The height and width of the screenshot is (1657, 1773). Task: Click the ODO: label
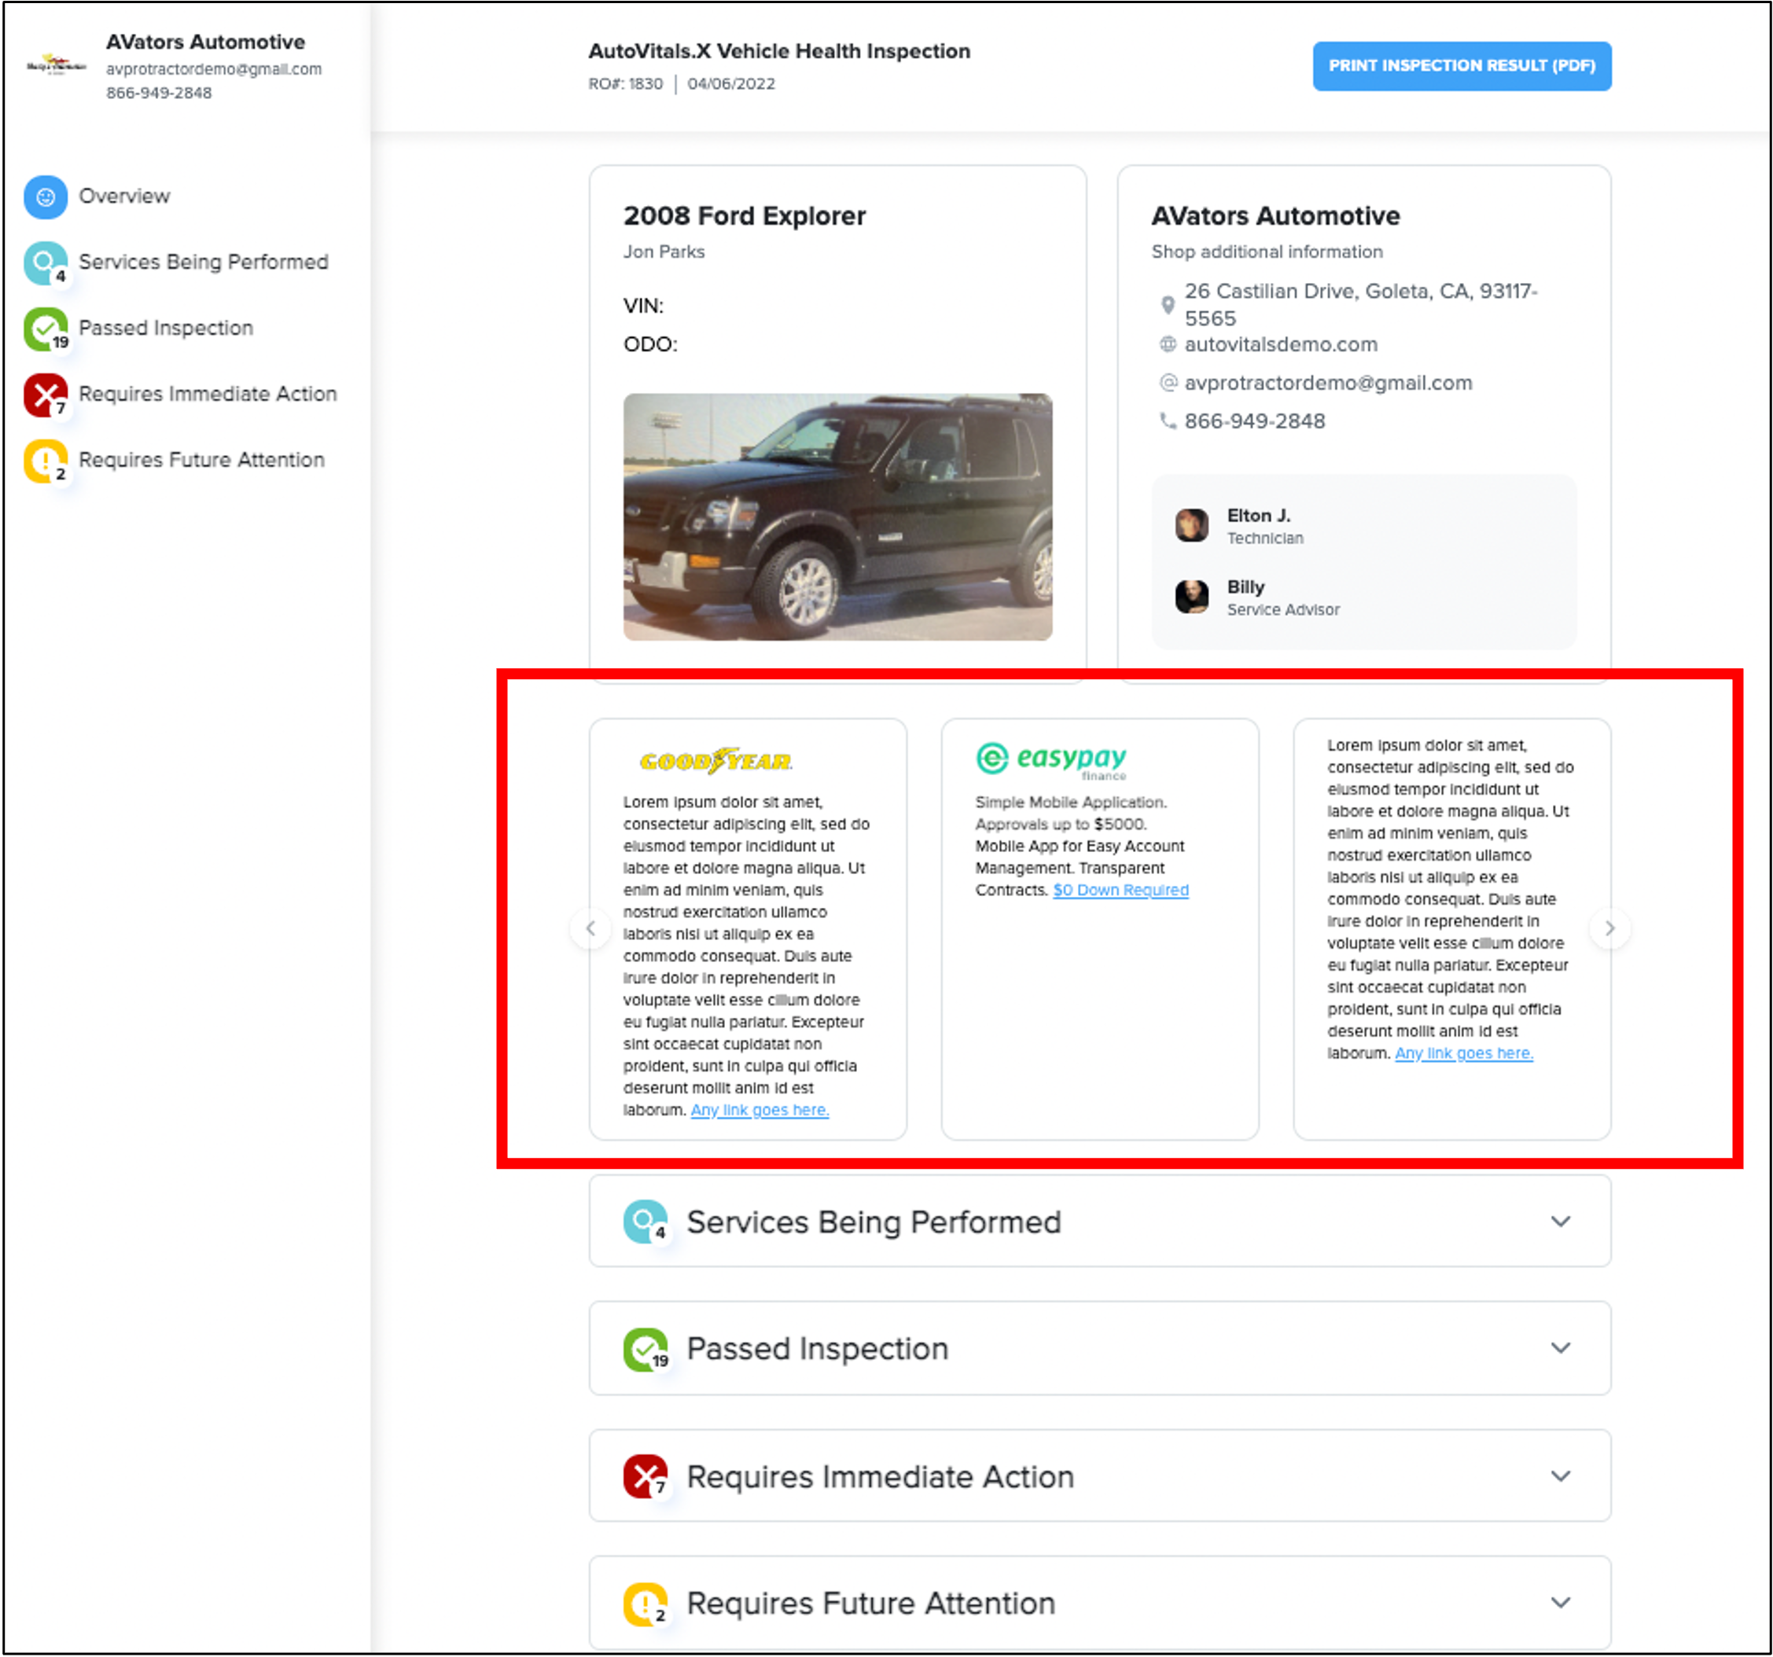(650, 344)
